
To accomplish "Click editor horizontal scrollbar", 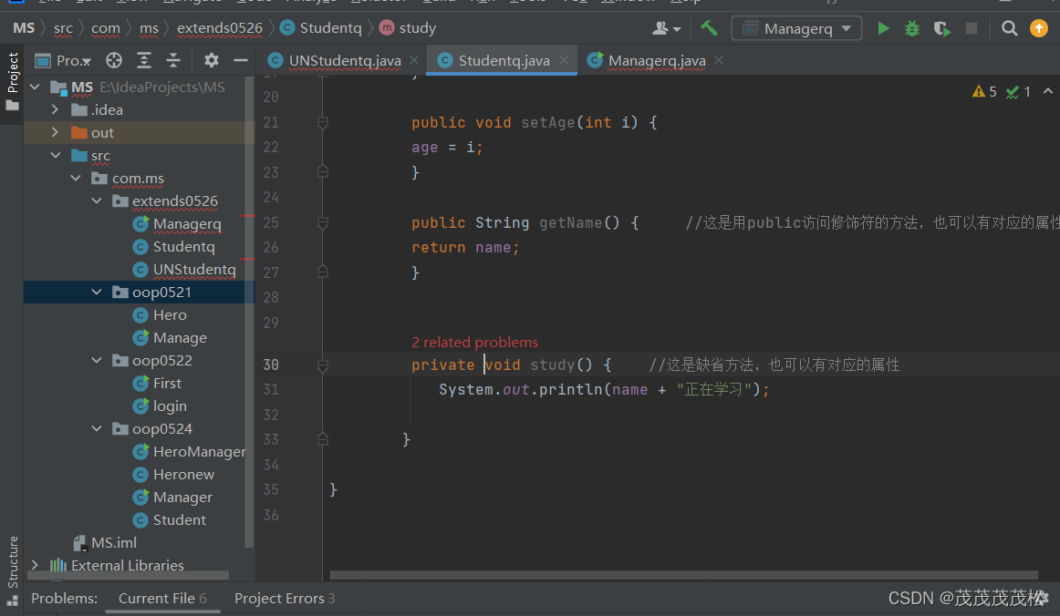I will [683, 576].
